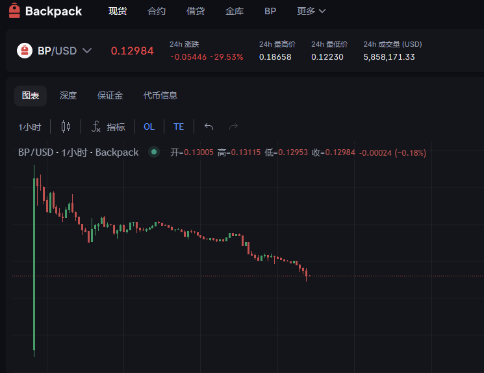Click the 24h 最高价 label
Viewport: 484px width, 373px height.
(x=277, y=44)
